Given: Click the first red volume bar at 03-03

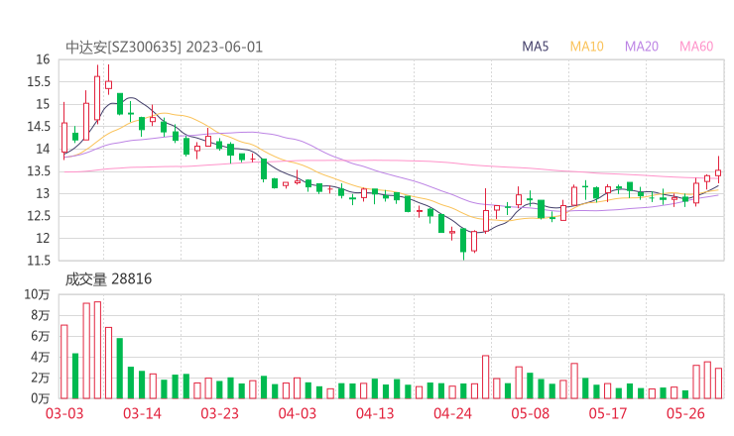Looking at the screenshot, I should 64,362.
